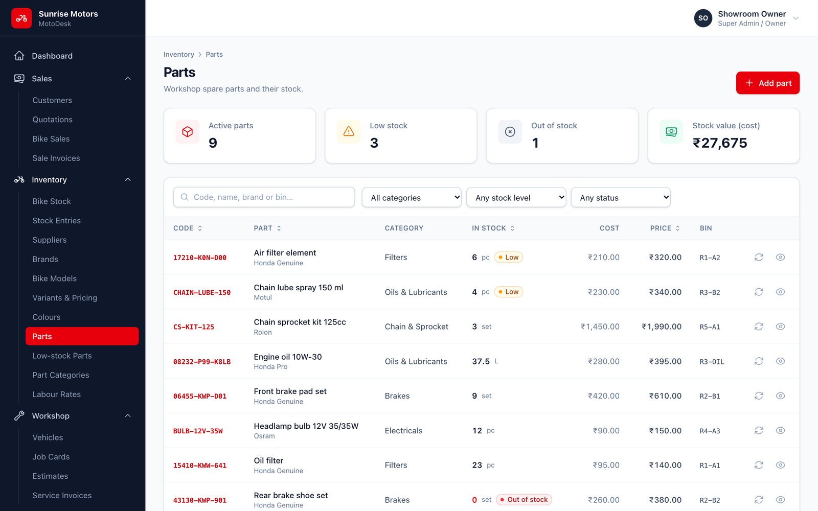Open part code CS-KIT-125
Viewport: 818px width, 511px height.
pyautogui.click(x=194, y=327)
